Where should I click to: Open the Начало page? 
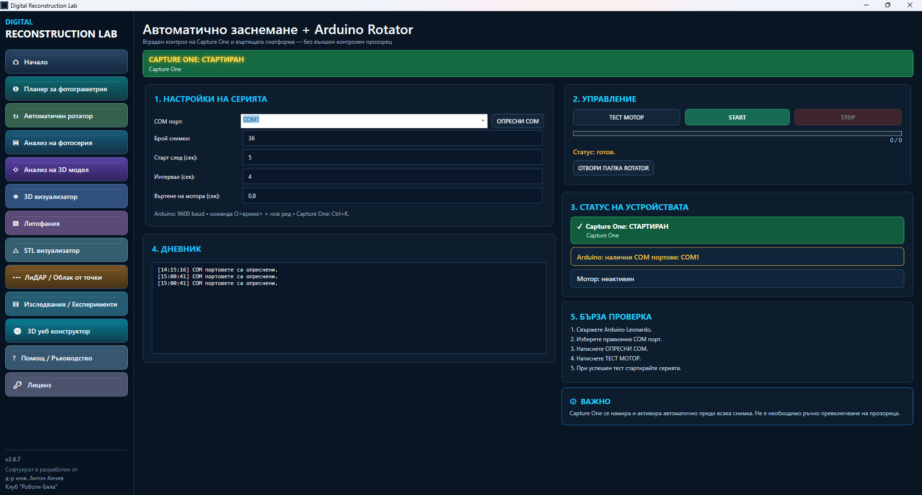click(x=66, y=62)
